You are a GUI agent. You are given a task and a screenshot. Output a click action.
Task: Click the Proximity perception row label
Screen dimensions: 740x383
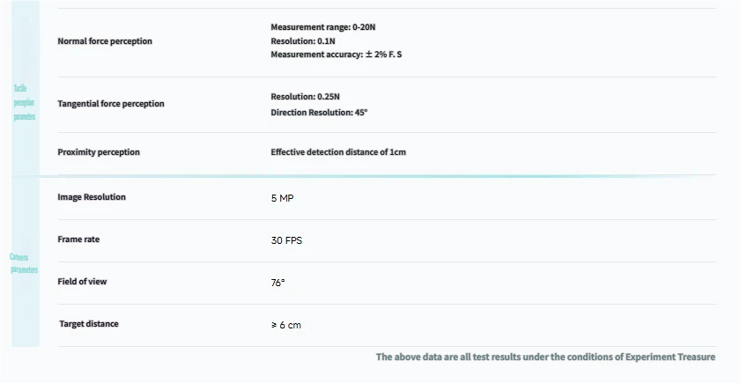(98, 152)
